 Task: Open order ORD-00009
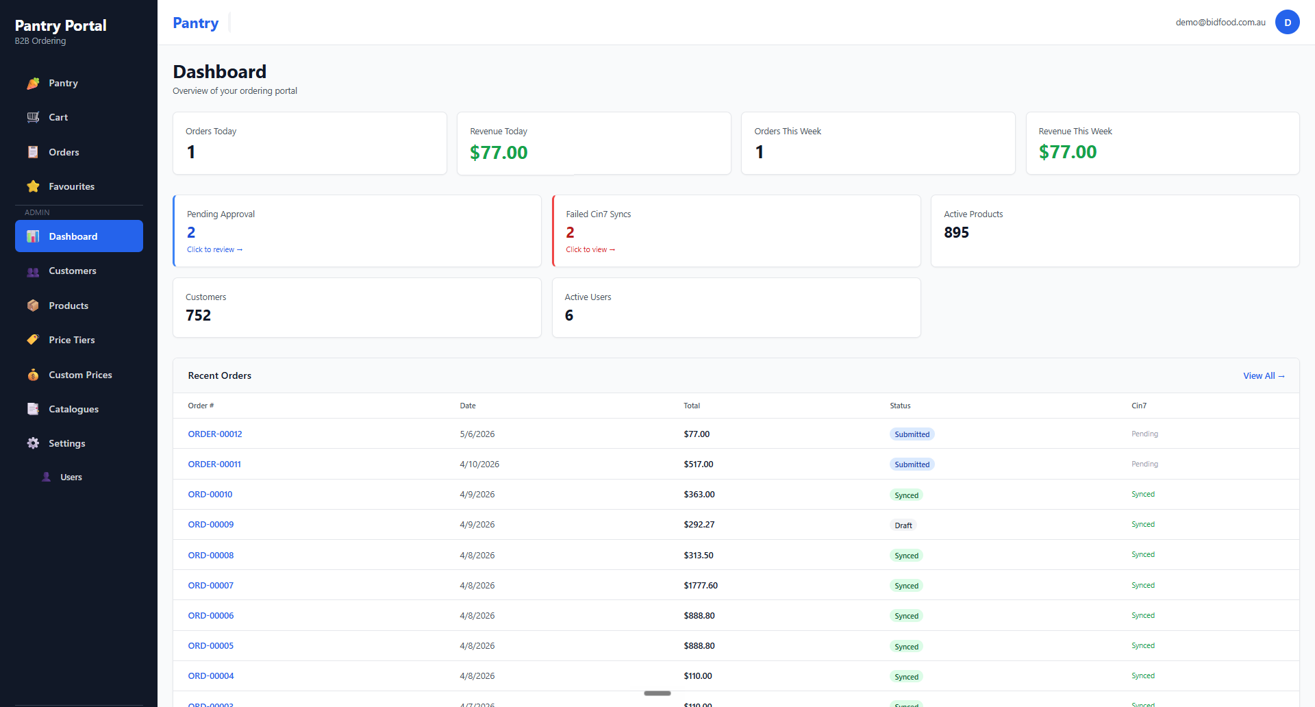211,524
